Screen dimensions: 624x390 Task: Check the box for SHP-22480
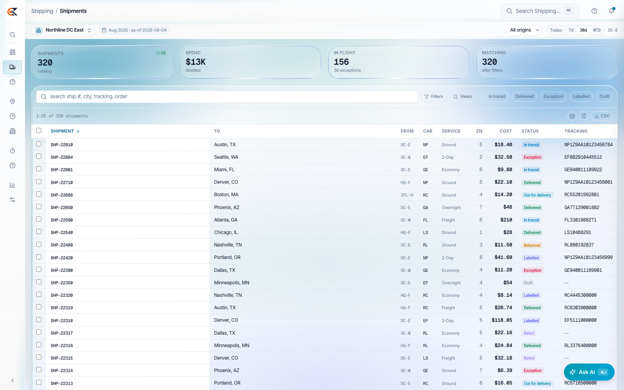pyautogui.click(x=39, y=245)
